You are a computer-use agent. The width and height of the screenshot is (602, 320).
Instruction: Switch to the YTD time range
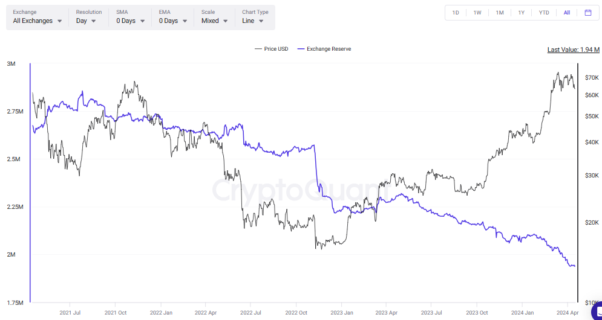[544, 13]
